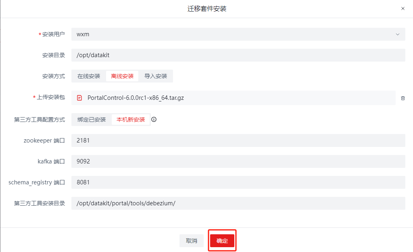Close the 迁移套件安装 dialog
The image size is (413, 252).
point(402,8)
